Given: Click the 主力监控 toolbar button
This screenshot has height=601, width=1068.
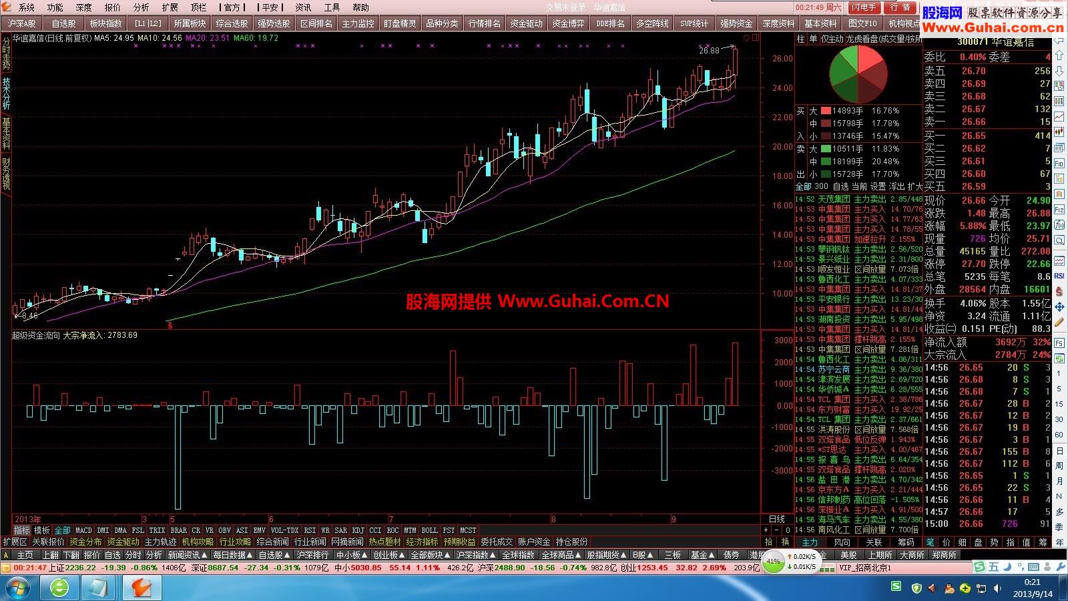Looking at the screenshot, I should 358,23.
